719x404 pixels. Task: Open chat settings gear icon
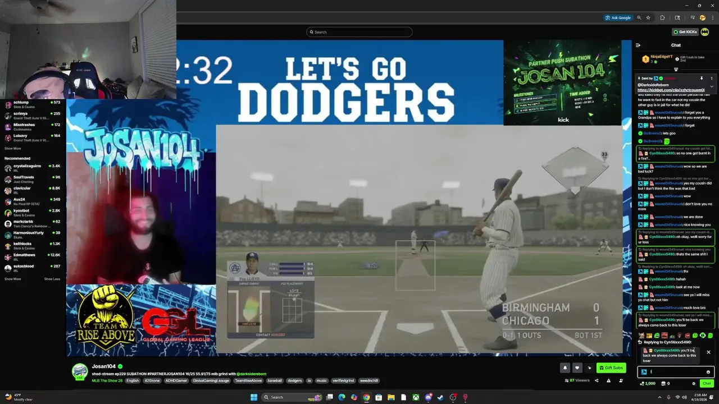tap(694, 384)
